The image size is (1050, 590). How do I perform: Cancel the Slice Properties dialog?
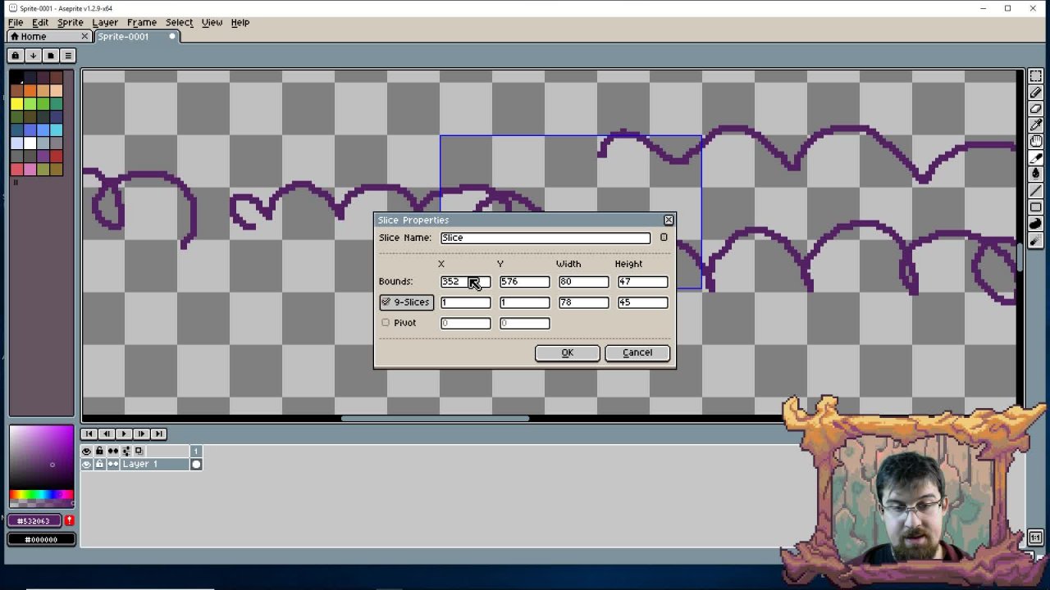pyautogui.click(x=637, y=352)
